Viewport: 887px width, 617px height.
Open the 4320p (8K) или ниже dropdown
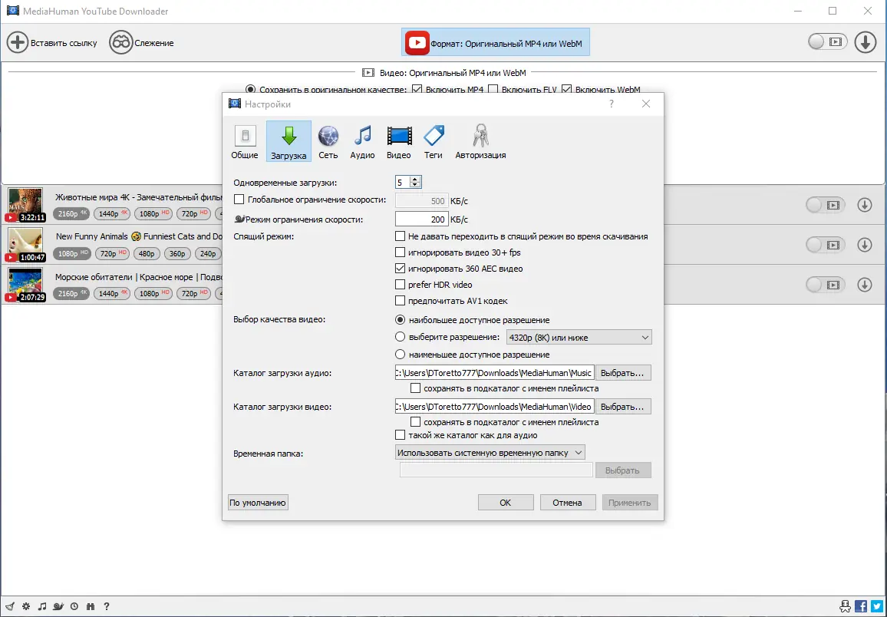pos(579,337)
